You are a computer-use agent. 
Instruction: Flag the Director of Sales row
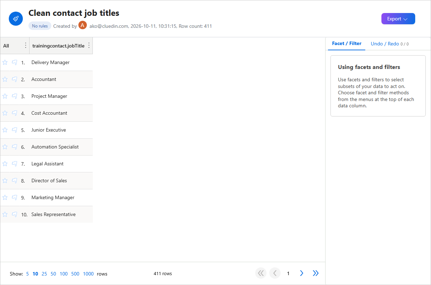pyautogui.click(x=14, y=180)
